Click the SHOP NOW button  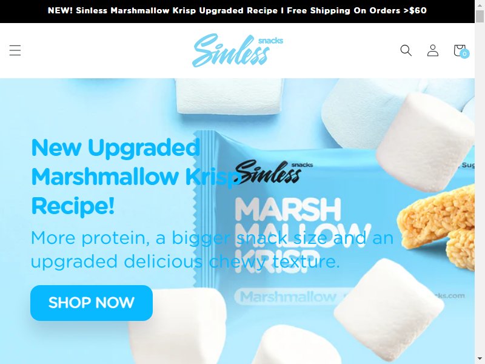(x=92, y=303)
